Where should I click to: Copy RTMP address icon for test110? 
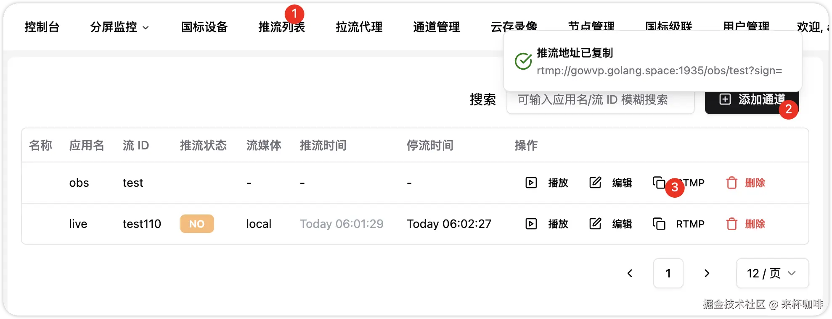659,224
